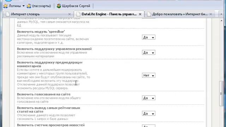
Task: Click the Щербаков Сергей toolbar label
Action: pyautogui.click(x=76, y=6)
